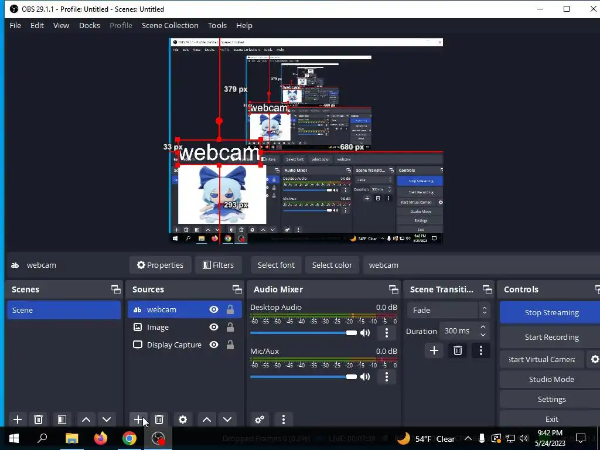This screenshot has width=600, height=450.
Task: Start Virtual Camera button
Action: click(542, 359)
